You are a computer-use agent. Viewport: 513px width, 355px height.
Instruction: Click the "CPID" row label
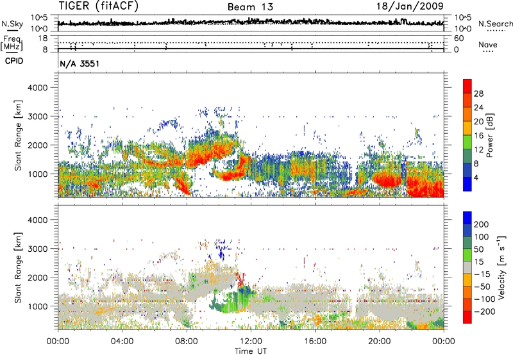click(14, 61)
